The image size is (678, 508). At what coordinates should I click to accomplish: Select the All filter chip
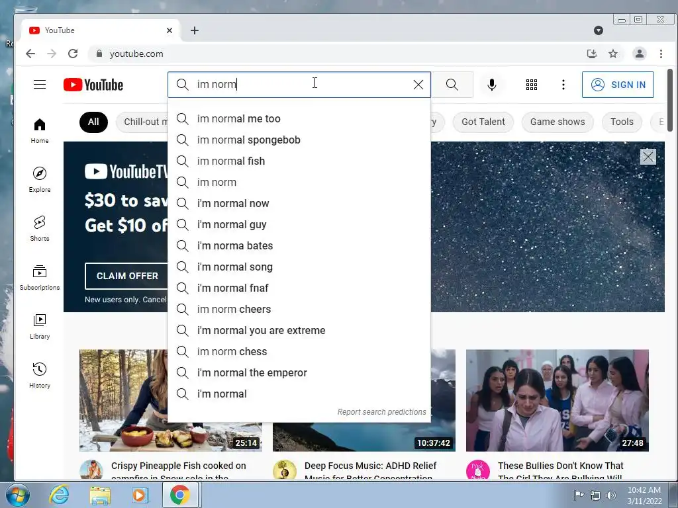click(93, 122)
